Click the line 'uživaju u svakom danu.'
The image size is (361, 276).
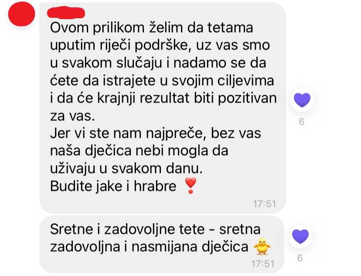(126, 169)
